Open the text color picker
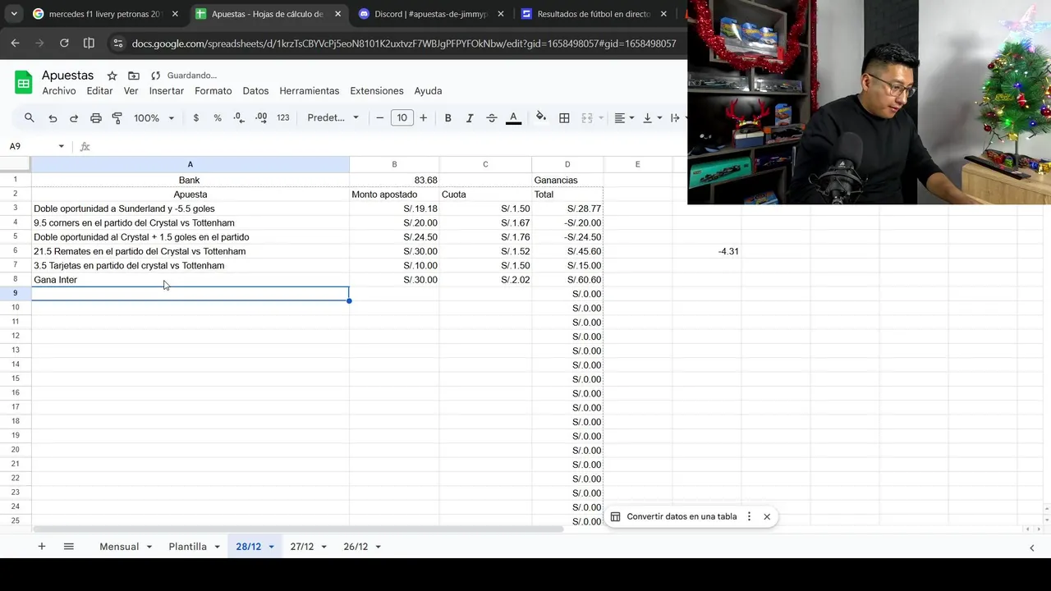The image size is (1051, 591). click(x=513, y=118)
